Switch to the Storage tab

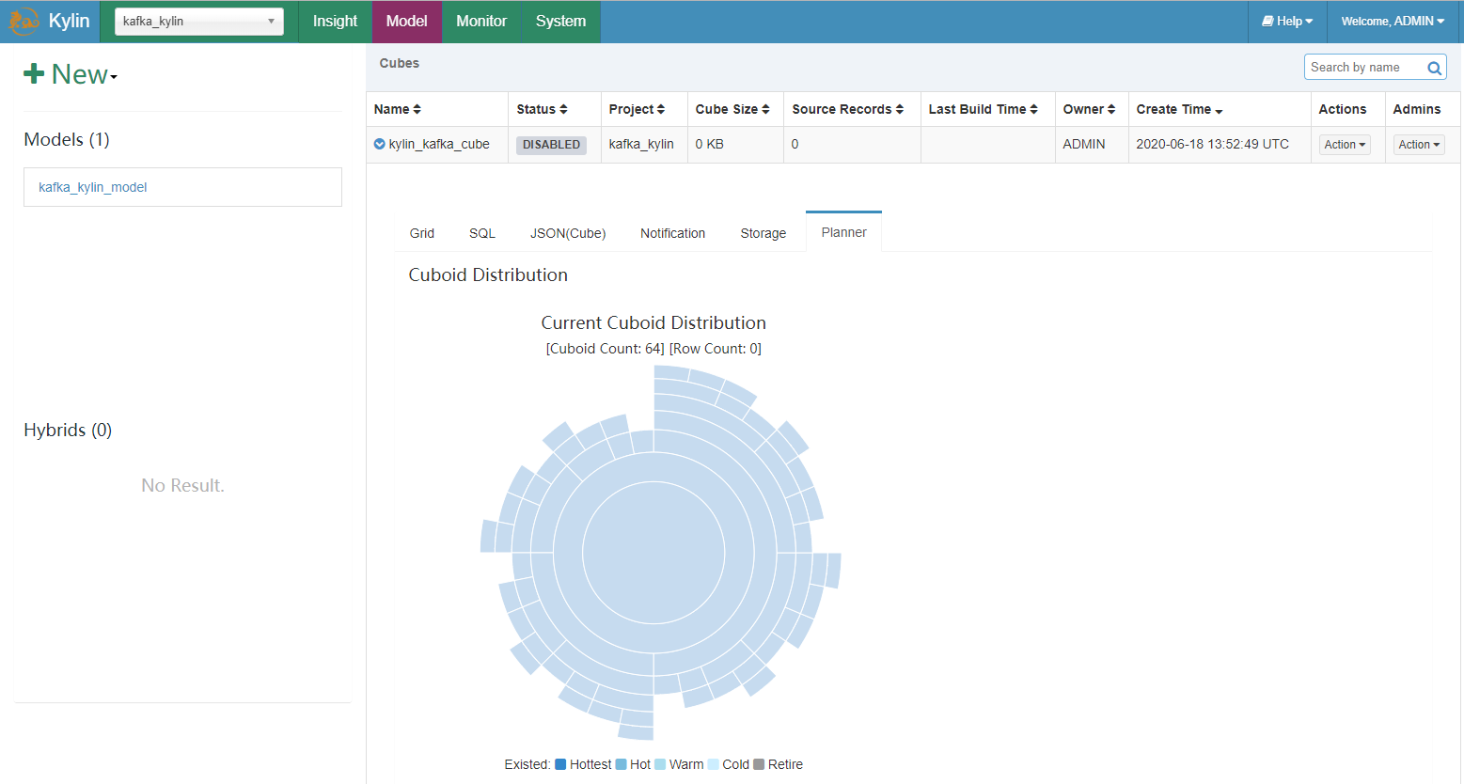763,233
